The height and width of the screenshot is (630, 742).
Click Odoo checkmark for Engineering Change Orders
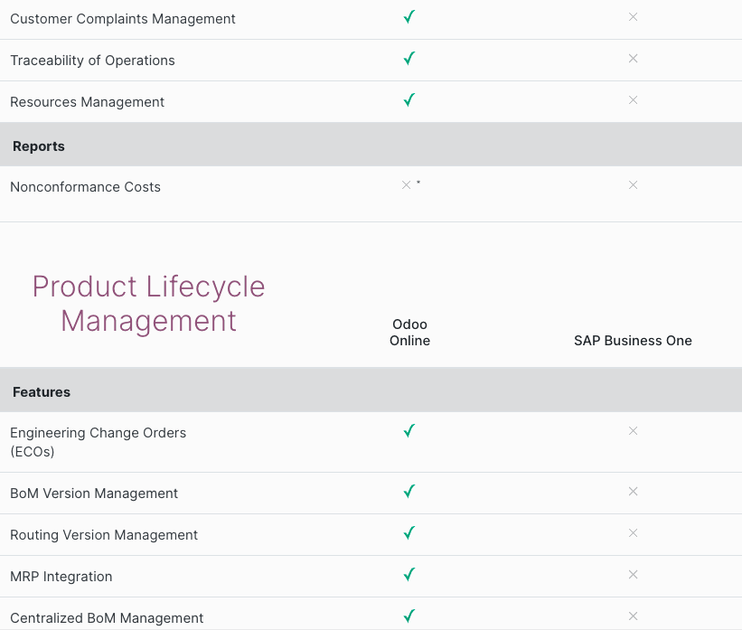click(409, 431)
